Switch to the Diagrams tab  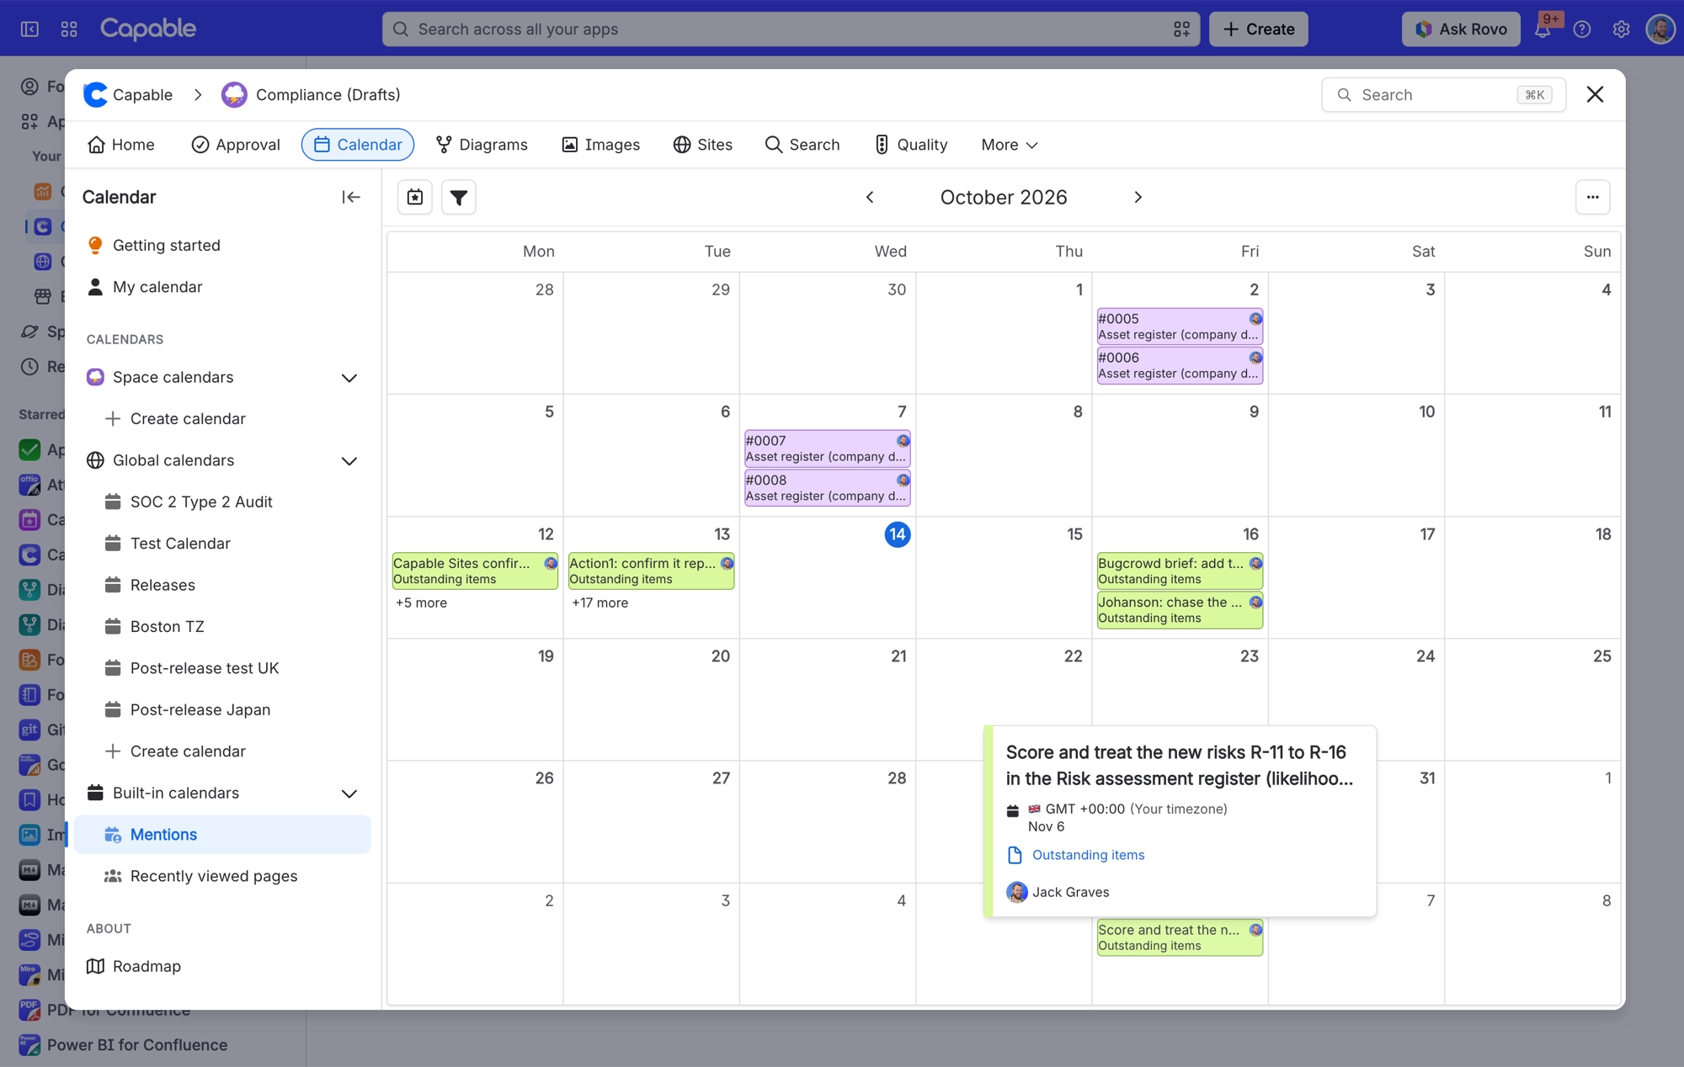point(482,145)
